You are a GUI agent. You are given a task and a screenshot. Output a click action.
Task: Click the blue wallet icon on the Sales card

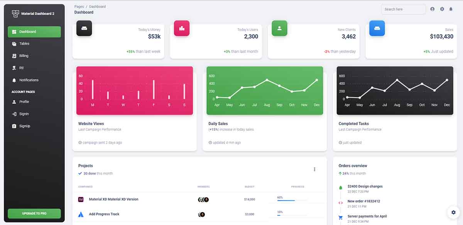point(377,28)
